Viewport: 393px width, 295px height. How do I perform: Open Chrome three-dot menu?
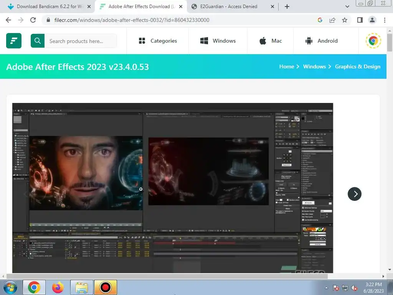[385, 20]
